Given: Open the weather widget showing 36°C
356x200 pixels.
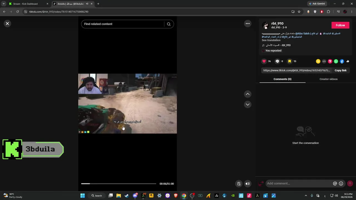Looking at the screenshot, I should click(13, 196).
